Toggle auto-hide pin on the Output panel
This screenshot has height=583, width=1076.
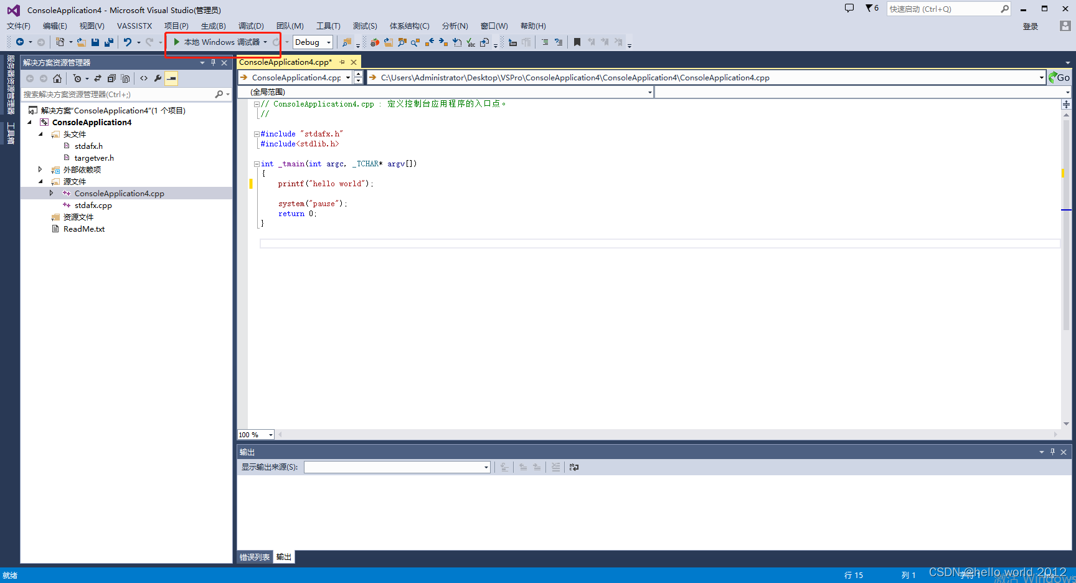(1052, 452)
